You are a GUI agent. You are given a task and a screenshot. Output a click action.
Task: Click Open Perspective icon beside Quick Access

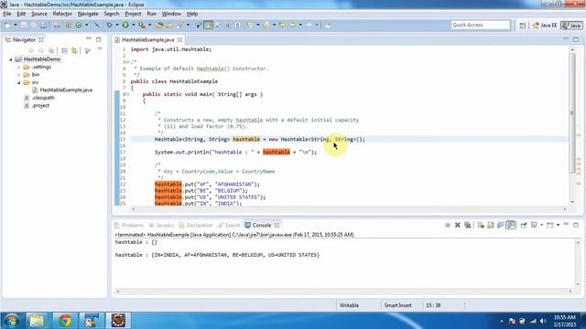(x=523, y=25)
